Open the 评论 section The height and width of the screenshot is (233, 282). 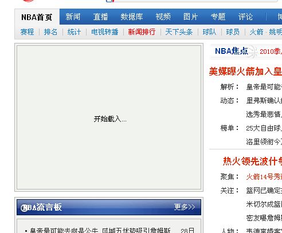(246, 17)
